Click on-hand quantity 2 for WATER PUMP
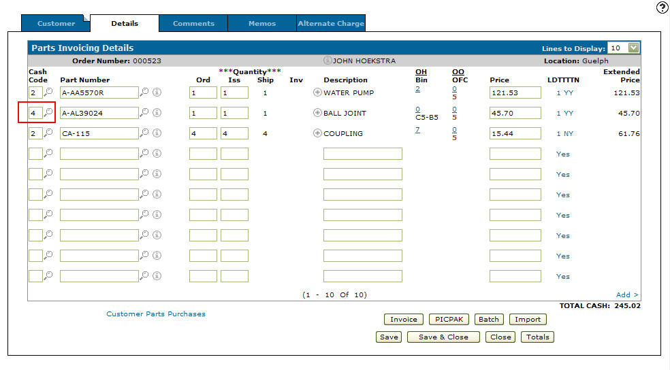Image resolution: width=670 pixels, height=370 pixels. pos(417,89)
